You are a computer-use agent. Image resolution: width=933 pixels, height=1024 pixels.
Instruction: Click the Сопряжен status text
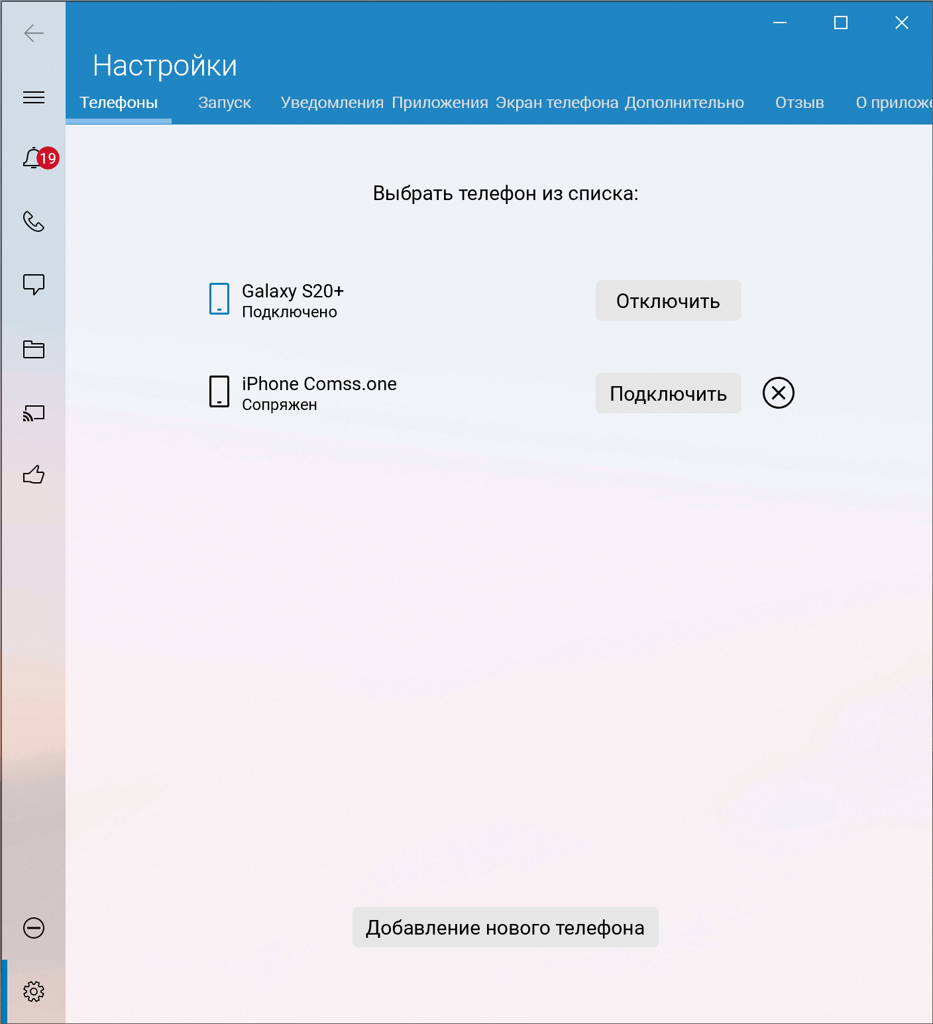[x=280, y=405]
